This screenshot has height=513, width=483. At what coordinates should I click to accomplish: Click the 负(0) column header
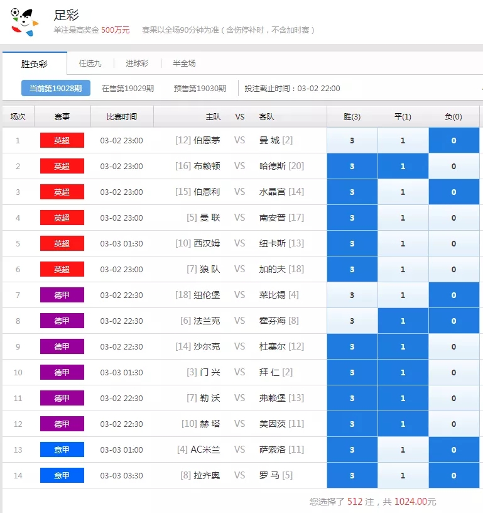pyautogui.click(x=453, y=117)
